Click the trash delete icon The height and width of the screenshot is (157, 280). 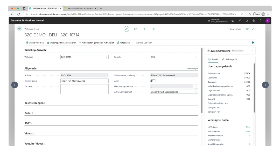[x=153, y=29]
